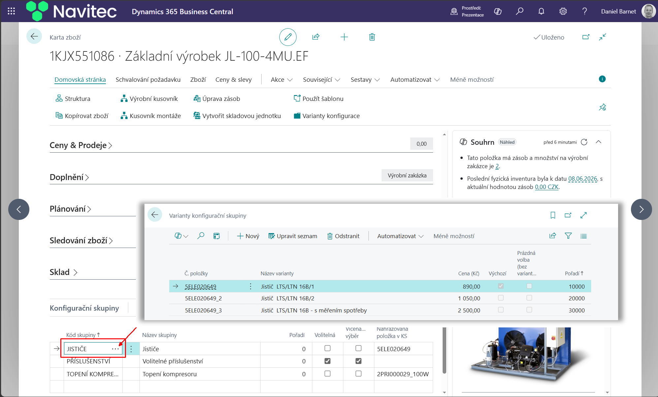The image size is (658, 397).
Task: Open Copilot dropdown in variants toolbar
Action: click(x=181, y=236)
